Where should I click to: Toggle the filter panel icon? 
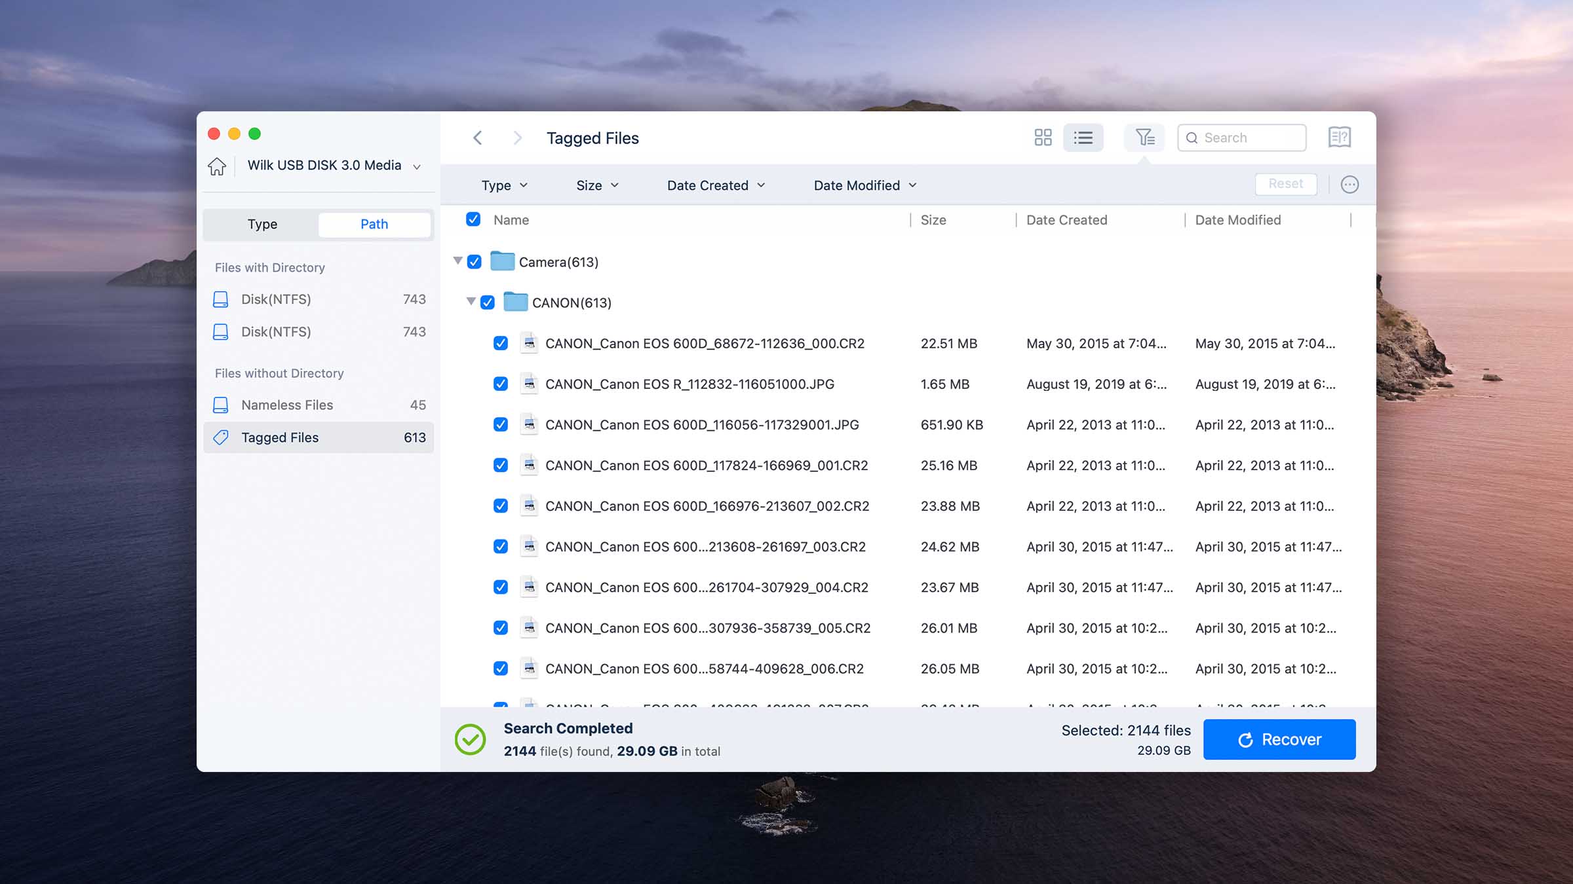click(x=1144, y=138)
